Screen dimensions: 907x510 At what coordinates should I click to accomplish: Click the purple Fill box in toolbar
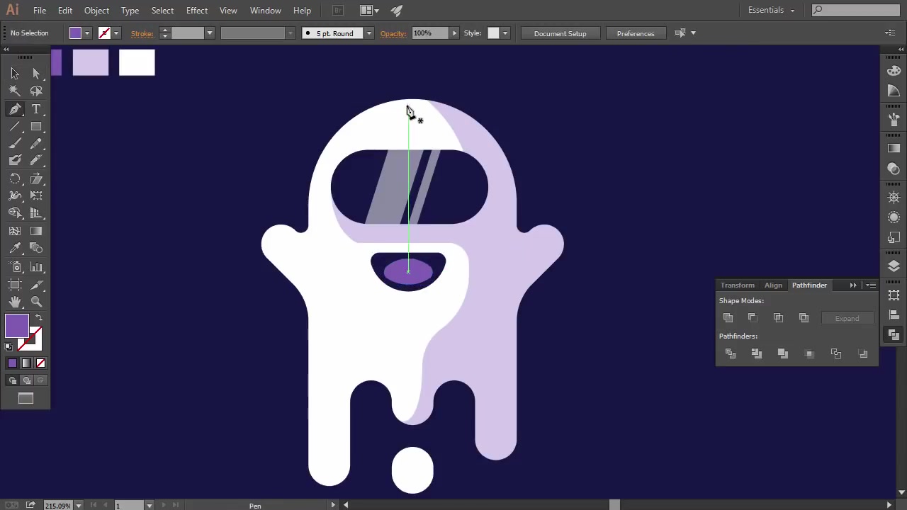pyautogui.click(x=17, y=327)
